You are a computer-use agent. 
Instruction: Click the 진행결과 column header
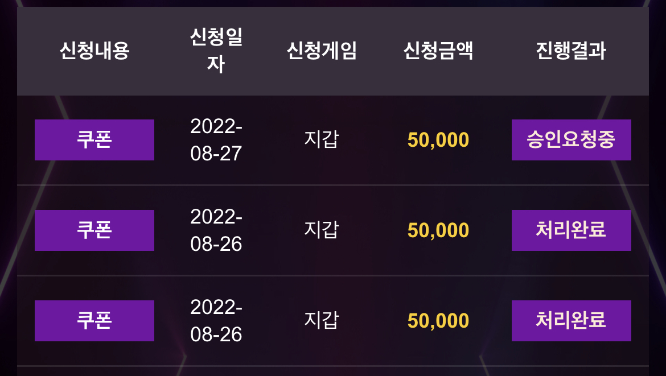(x=571, y=51)
